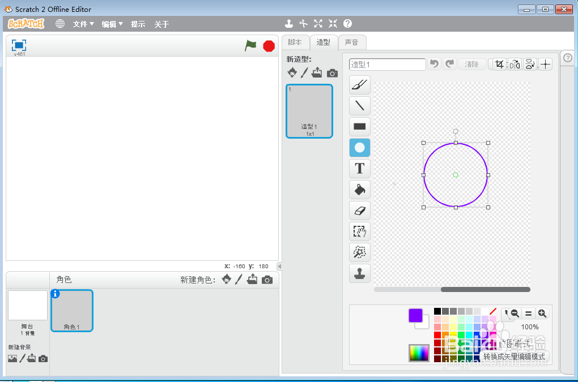Paint a new costume
This screenshot has height=382, width=578.
[304, 72]
